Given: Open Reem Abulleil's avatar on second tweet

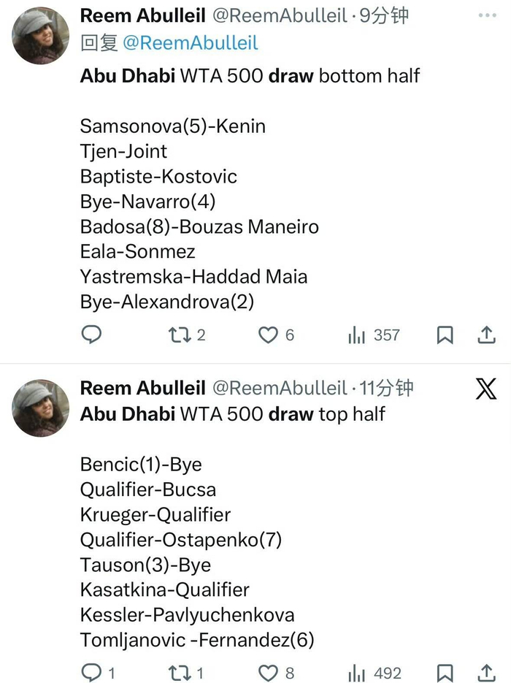Looking at the screenshot, I should click(42, 408).
